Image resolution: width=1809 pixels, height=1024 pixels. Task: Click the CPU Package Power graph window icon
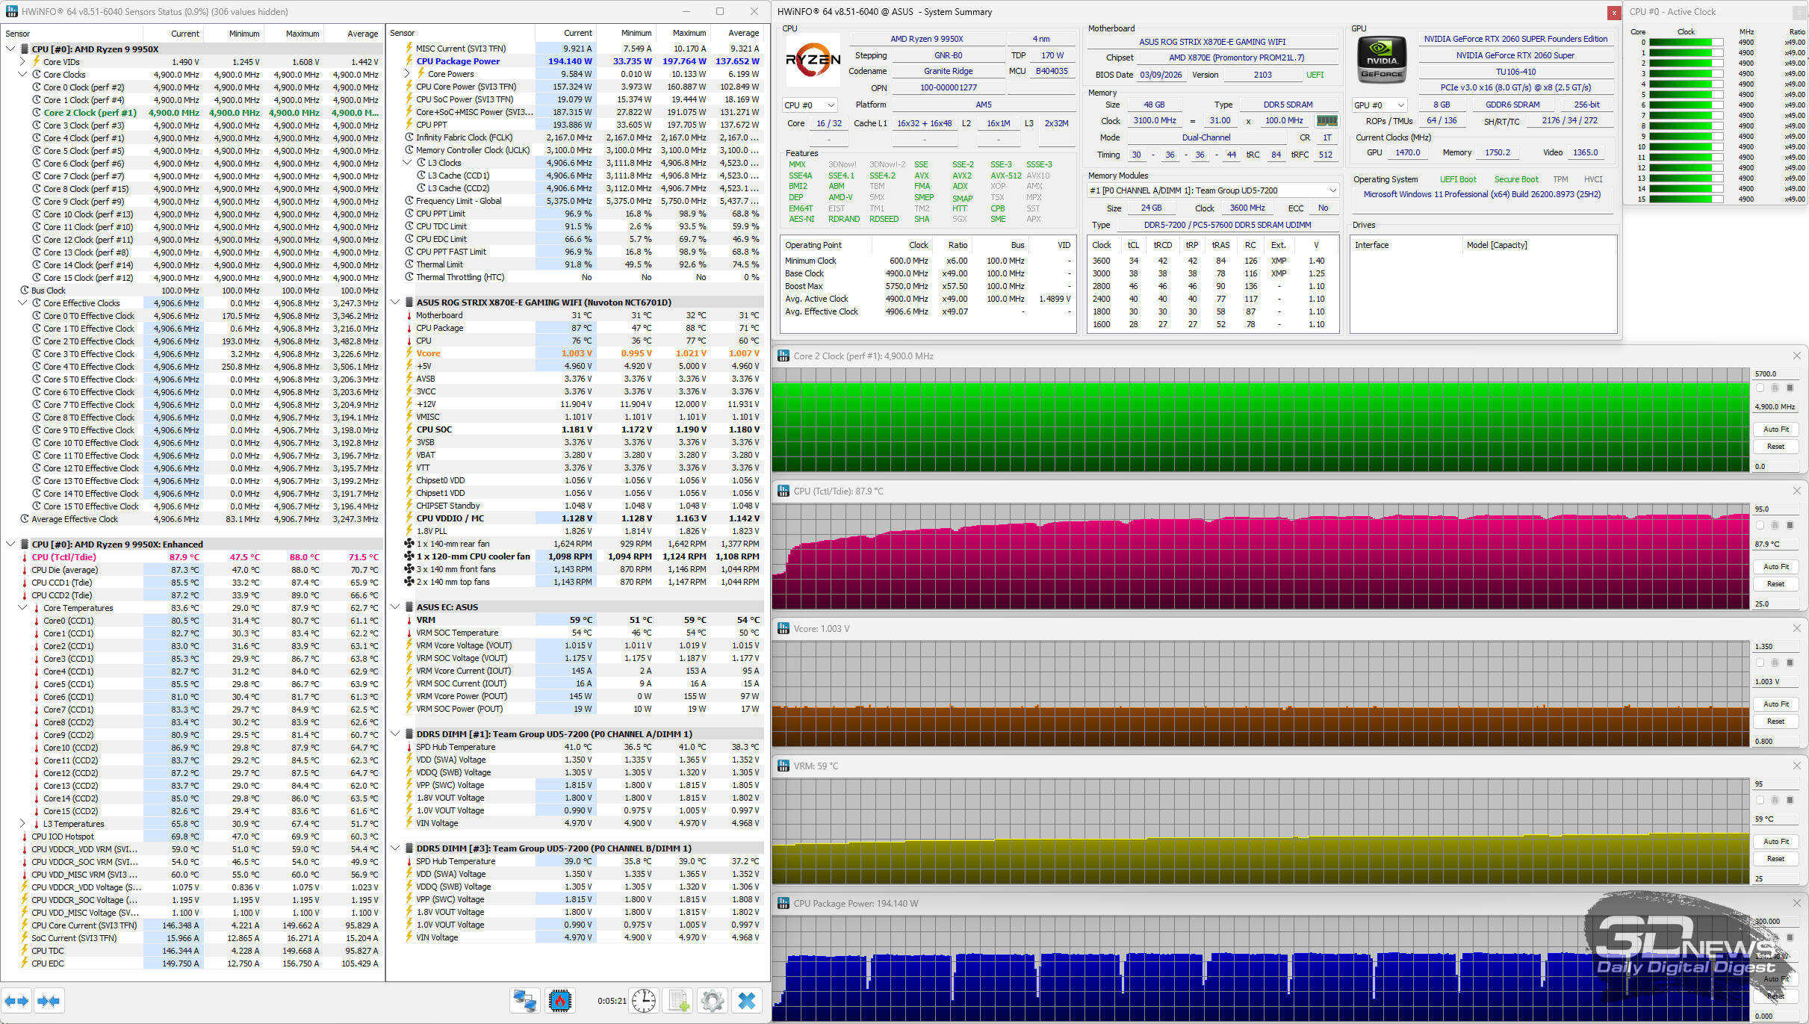click(x=784, y=904)
